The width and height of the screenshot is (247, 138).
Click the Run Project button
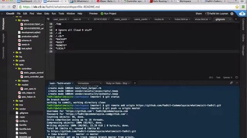coord(108,14)
